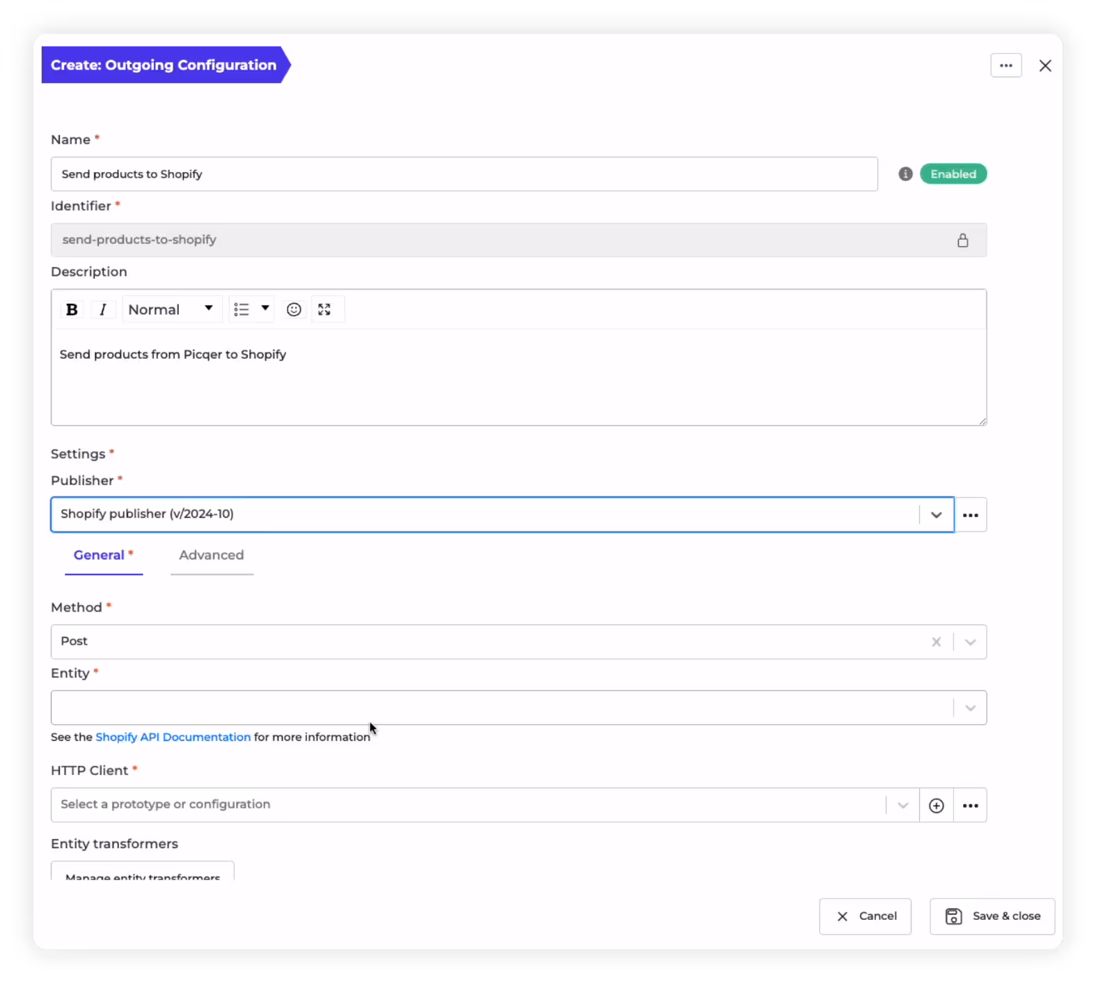Click Manage entity transformers button
Viewport: 1096px width, 984px height.
pos(143,872)
